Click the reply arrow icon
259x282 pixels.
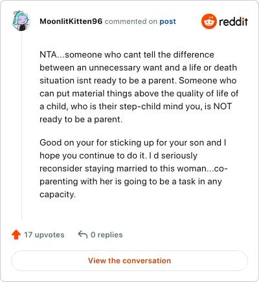click(x=83, y=234)
